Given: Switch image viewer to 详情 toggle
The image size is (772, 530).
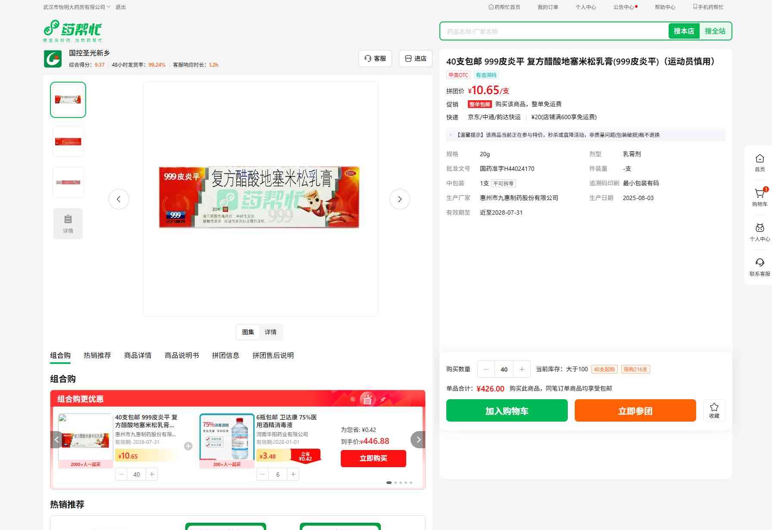Looking at the screenshot, I should coord(271,332).
